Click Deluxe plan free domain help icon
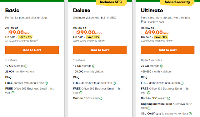The width and height of the screenshot is (200, 117). tap(114, 83)
